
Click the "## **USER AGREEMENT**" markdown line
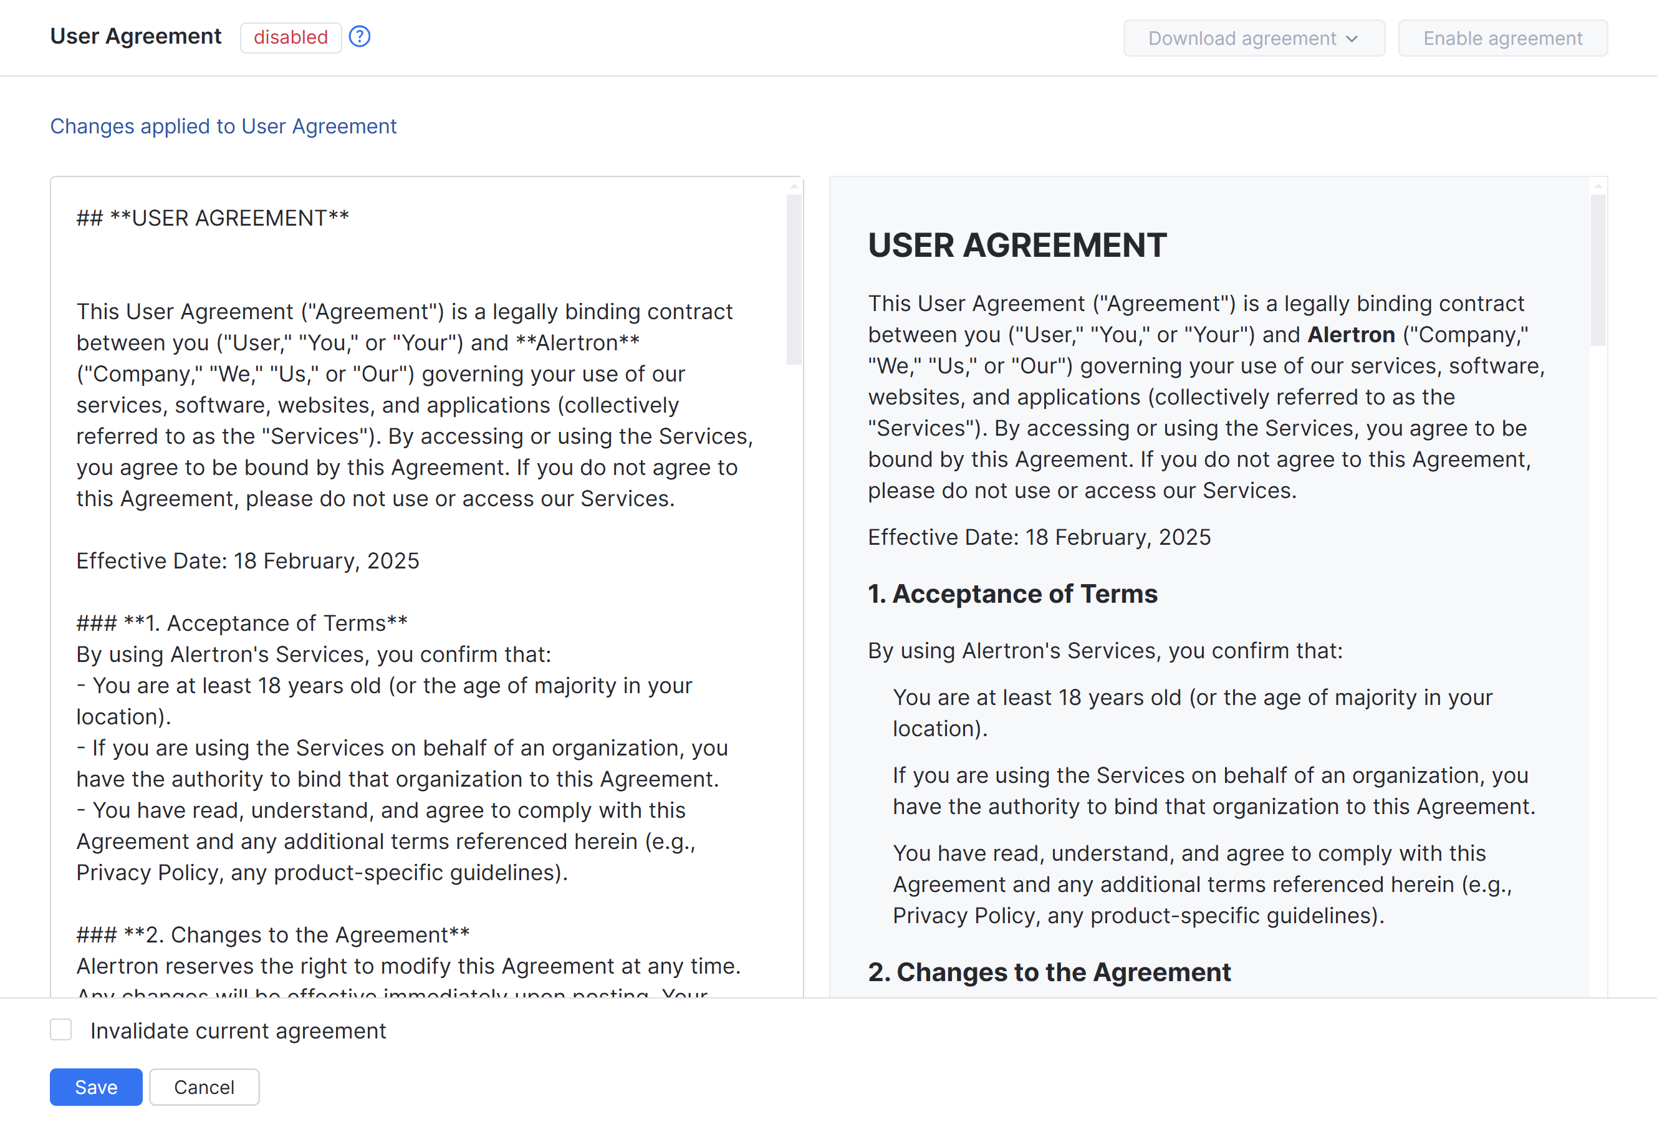[x=212, y=218]
